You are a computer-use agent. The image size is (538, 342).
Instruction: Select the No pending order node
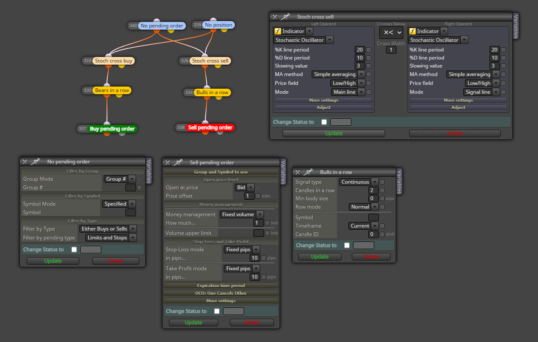(162, 26)
